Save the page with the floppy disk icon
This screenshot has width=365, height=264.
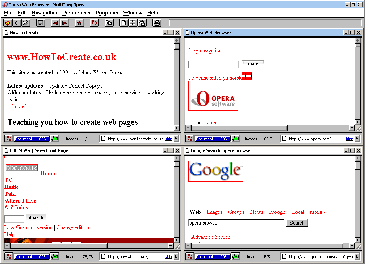41,23
